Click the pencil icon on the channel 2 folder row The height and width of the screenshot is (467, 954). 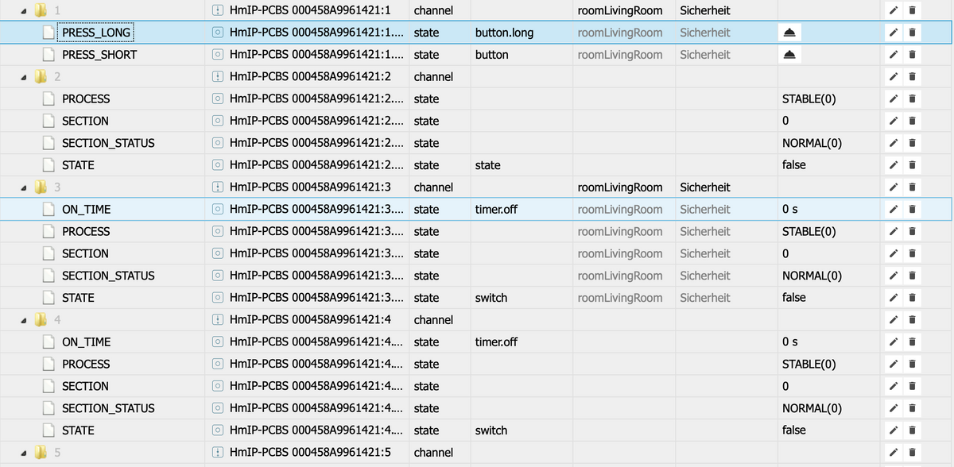pyautogui.click(x=894, y=77)
